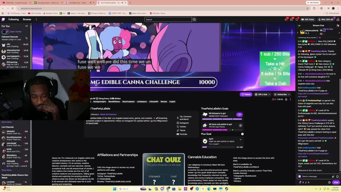Image resolution: width=341 pixels, height=192 pixels.
Task: Open the Bits 29% off offer
Action: 325,19
